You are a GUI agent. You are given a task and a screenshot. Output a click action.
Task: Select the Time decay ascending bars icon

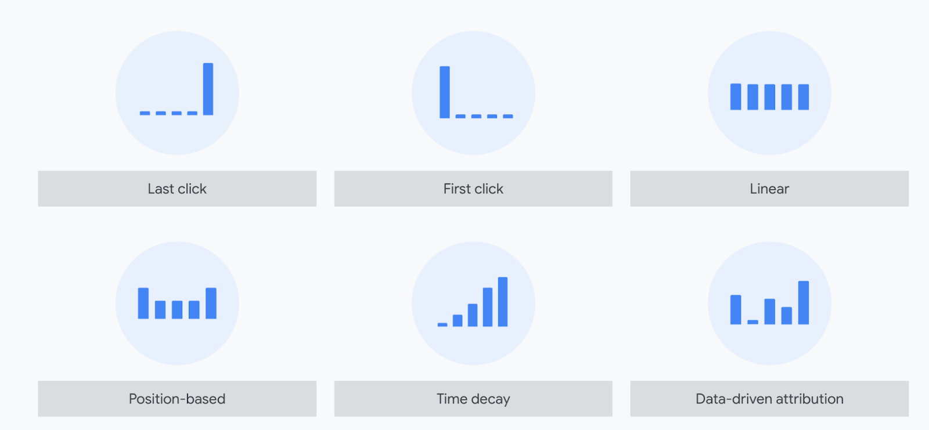[x=473, y=303]
